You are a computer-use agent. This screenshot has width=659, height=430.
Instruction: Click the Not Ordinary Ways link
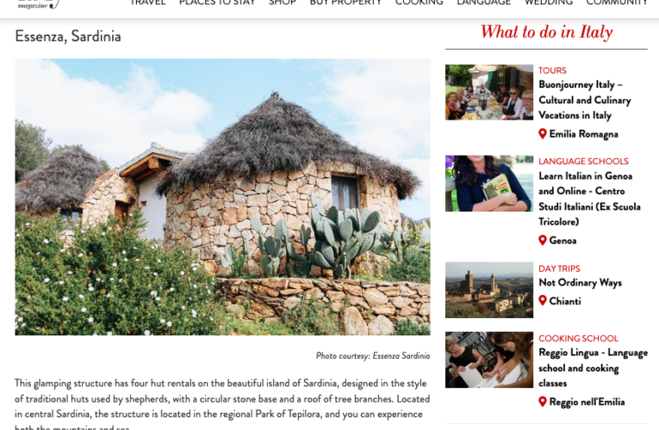click(580, 283)
